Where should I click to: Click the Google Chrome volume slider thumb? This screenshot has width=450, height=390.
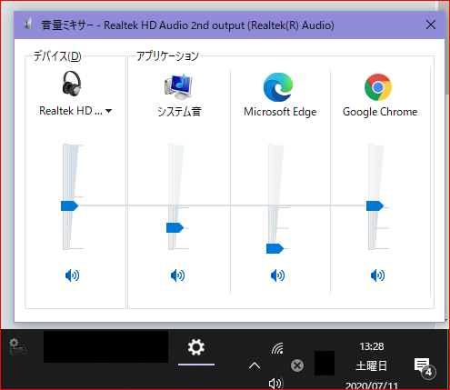pos(375,205)
